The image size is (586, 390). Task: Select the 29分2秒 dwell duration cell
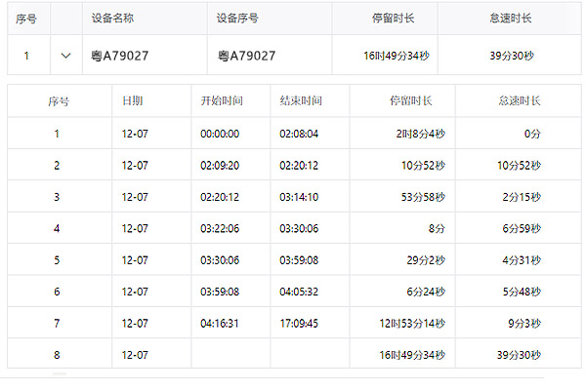[426, 260]
